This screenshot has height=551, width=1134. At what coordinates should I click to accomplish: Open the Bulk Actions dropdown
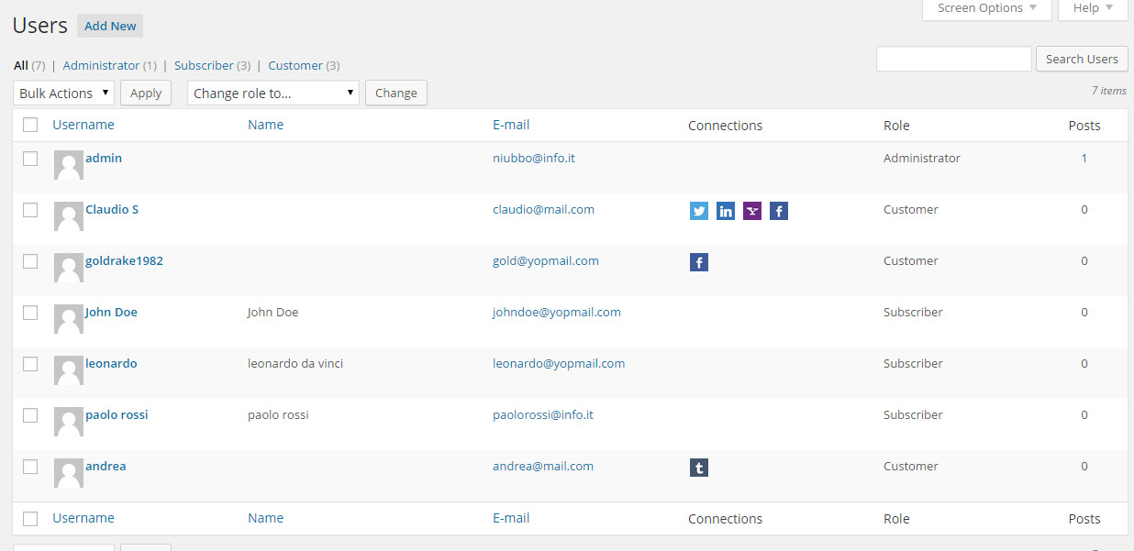pyautogui.click(x=63, y=93)
